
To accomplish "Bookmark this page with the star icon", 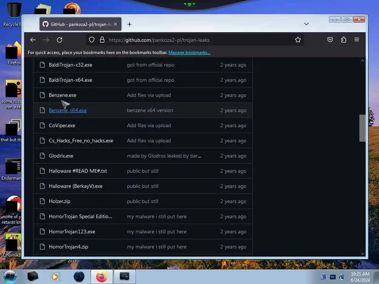I will click(x=298, y=40).
